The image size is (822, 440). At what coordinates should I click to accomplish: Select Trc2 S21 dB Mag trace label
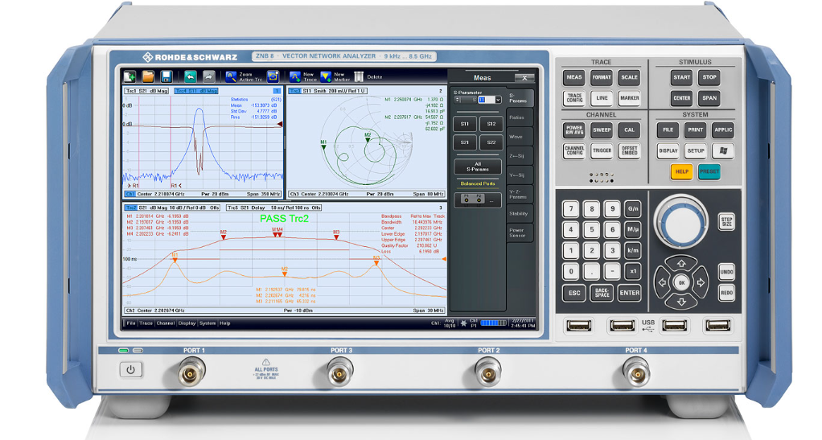(x=172, y=208)
